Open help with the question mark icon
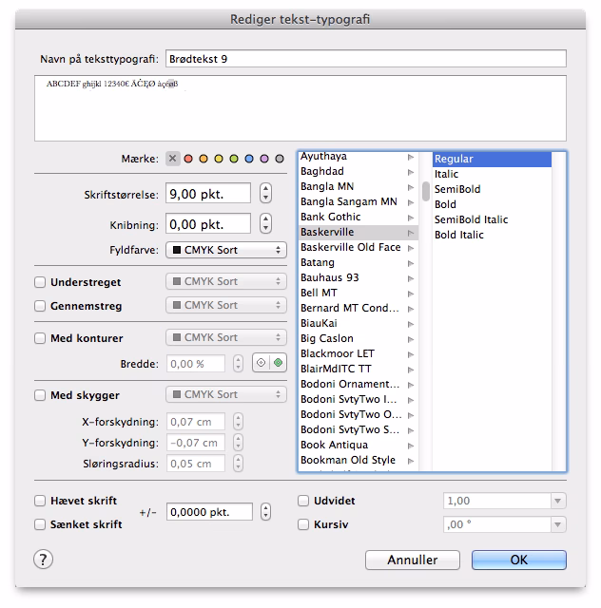This screenshot has height=608, width=601. (x=43, y=560)
